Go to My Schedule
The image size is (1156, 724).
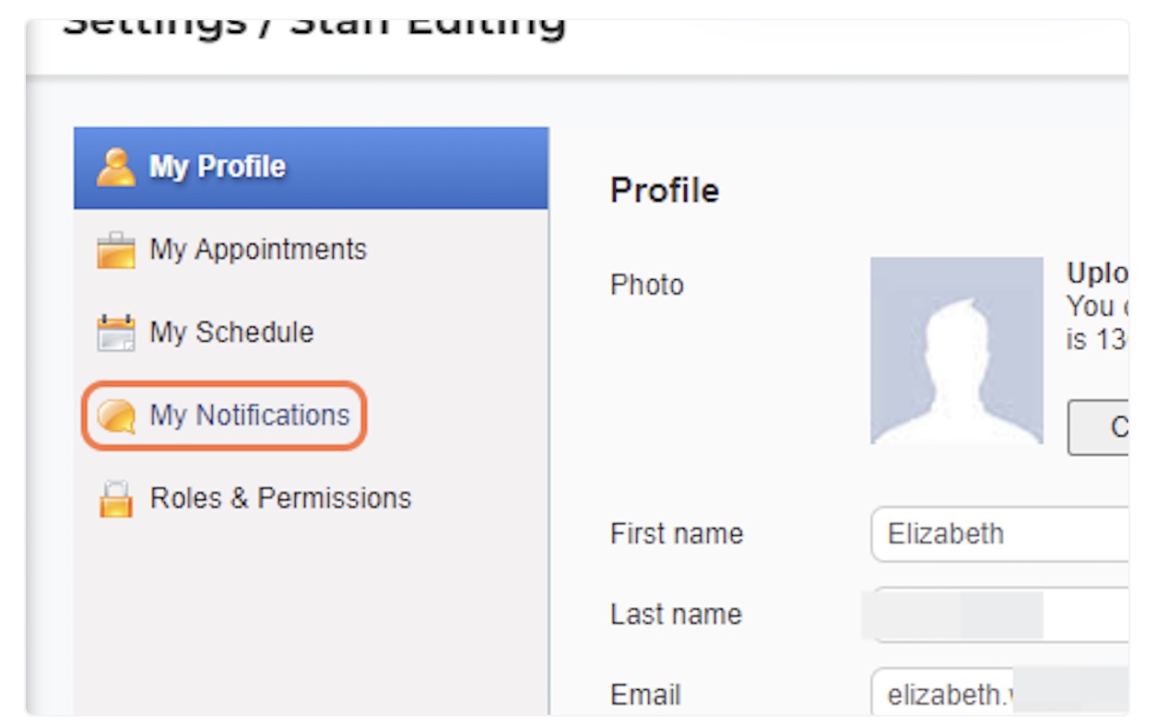pos(231,333)
